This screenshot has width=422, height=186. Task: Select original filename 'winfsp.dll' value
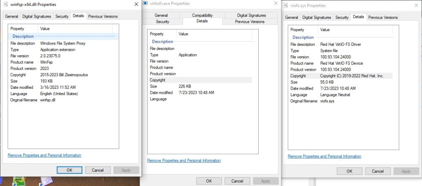coord(48,100)
